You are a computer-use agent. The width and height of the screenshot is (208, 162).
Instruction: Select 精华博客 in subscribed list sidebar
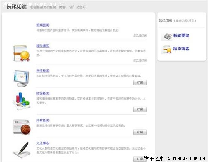[181, 49]
